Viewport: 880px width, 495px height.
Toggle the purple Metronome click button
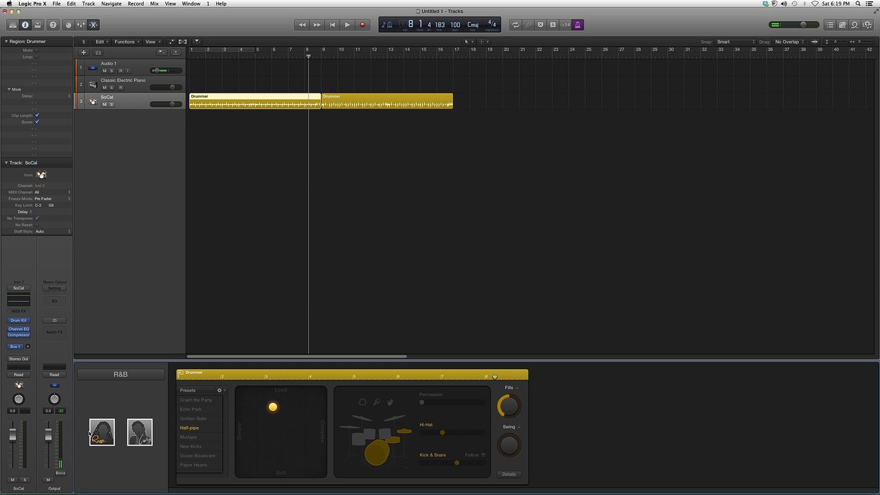pyautogui.click(x=577, y=25)
